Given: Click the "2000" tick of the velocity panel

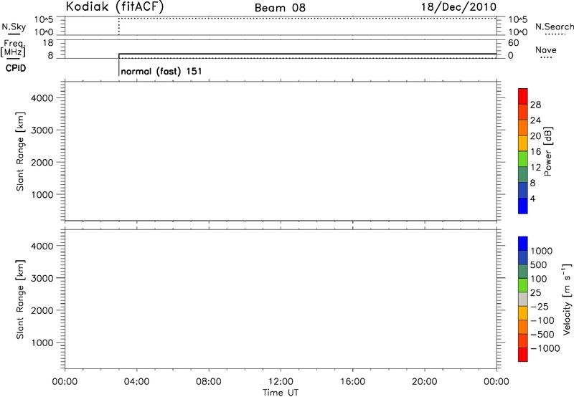Looking at the screenshot, I should click(42, 310).
